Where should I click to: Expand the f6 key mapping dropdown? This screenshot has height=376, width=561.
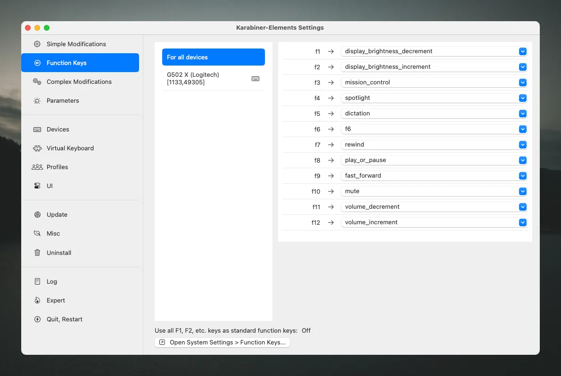(434, 129)
